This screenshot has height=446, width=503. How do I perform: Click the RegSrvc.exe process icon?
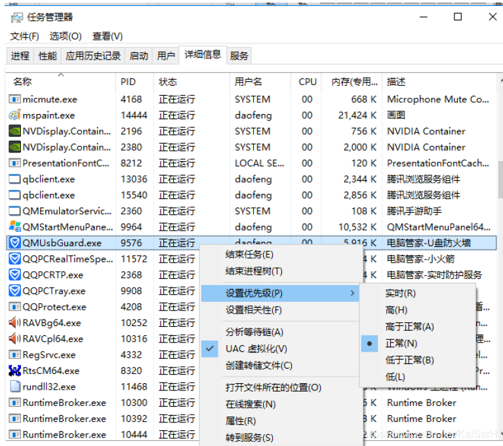[14, 355]
